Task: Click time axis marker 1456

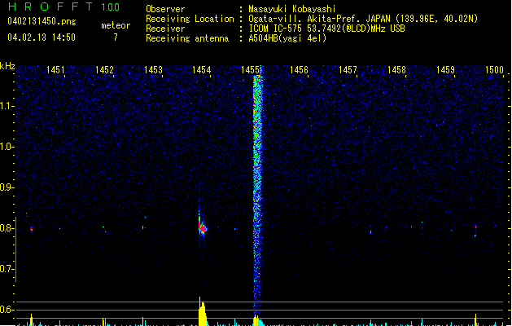Action: (299, 70)
